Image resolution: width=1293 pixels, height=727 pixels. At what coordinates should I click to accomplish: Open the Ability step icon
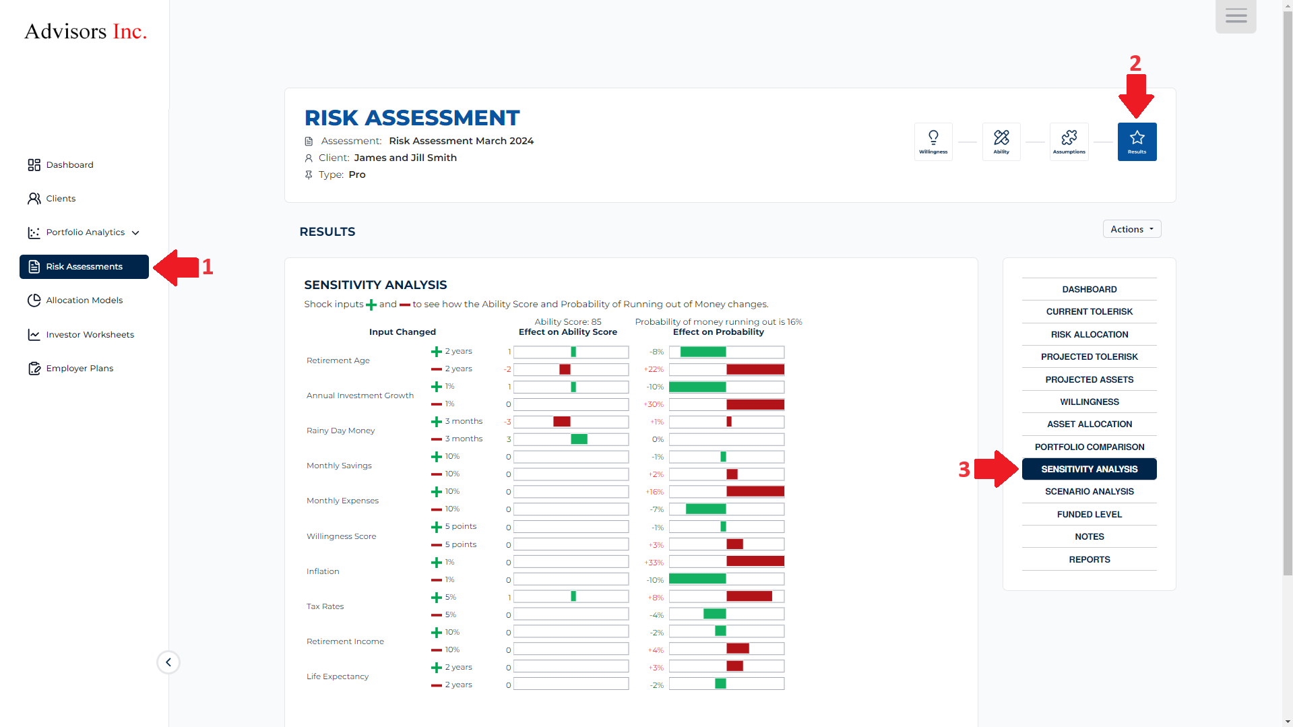click(x=1001, y=141)
